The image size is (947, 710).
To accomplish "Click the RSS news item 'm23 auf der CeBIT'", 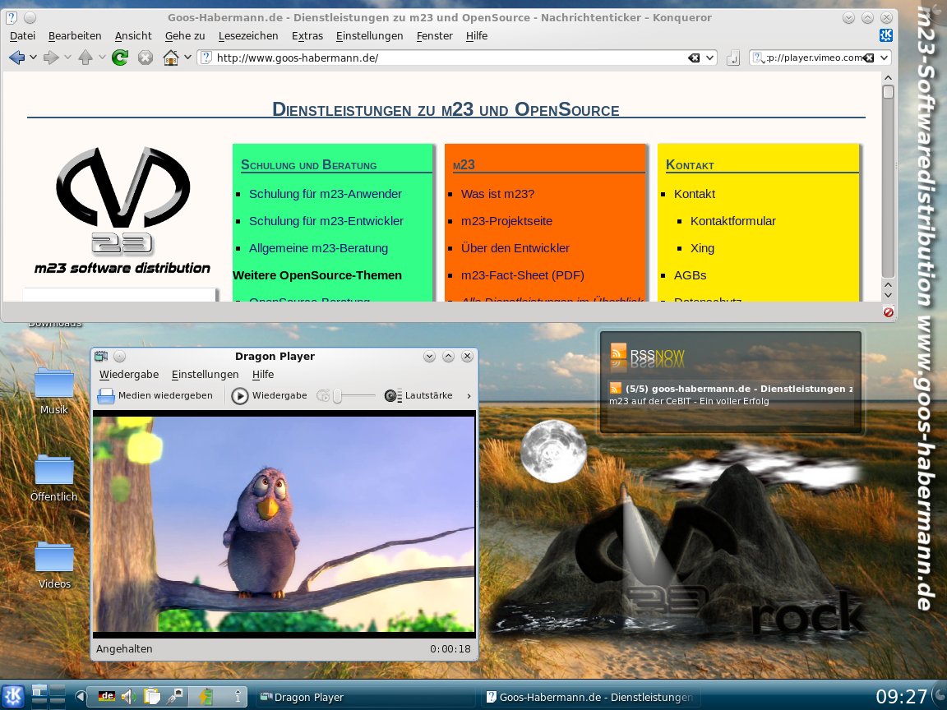I will tap(689, 401).
